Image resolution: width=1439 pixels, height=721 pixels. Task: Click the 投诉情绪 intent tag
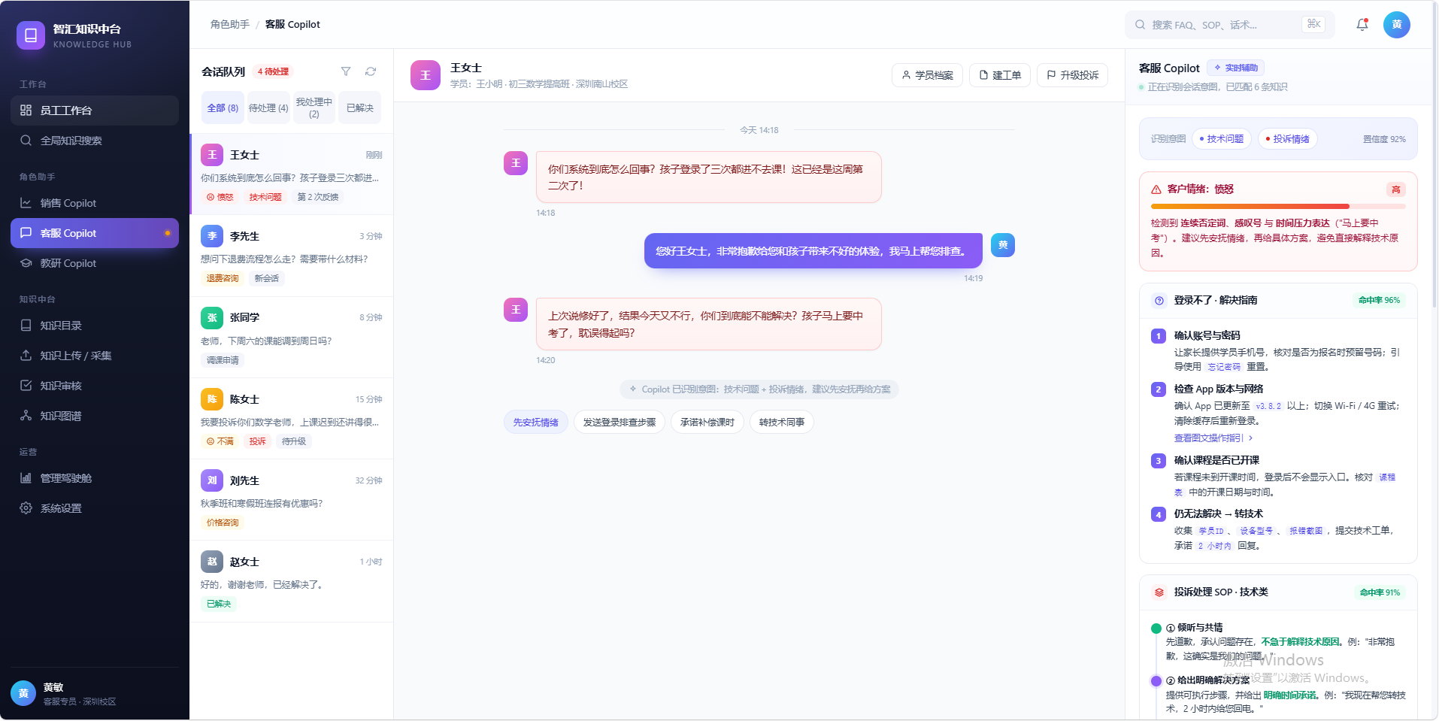(1287, 139)
